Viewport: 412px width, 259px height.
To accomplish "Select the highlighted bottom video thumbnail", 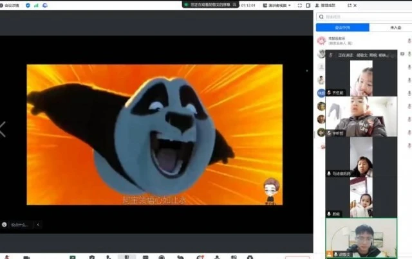I will 361,238.
